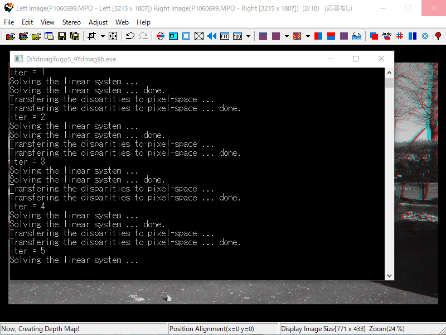Open the zoom percentage dropdown arrow

click(x=248, y=36)
